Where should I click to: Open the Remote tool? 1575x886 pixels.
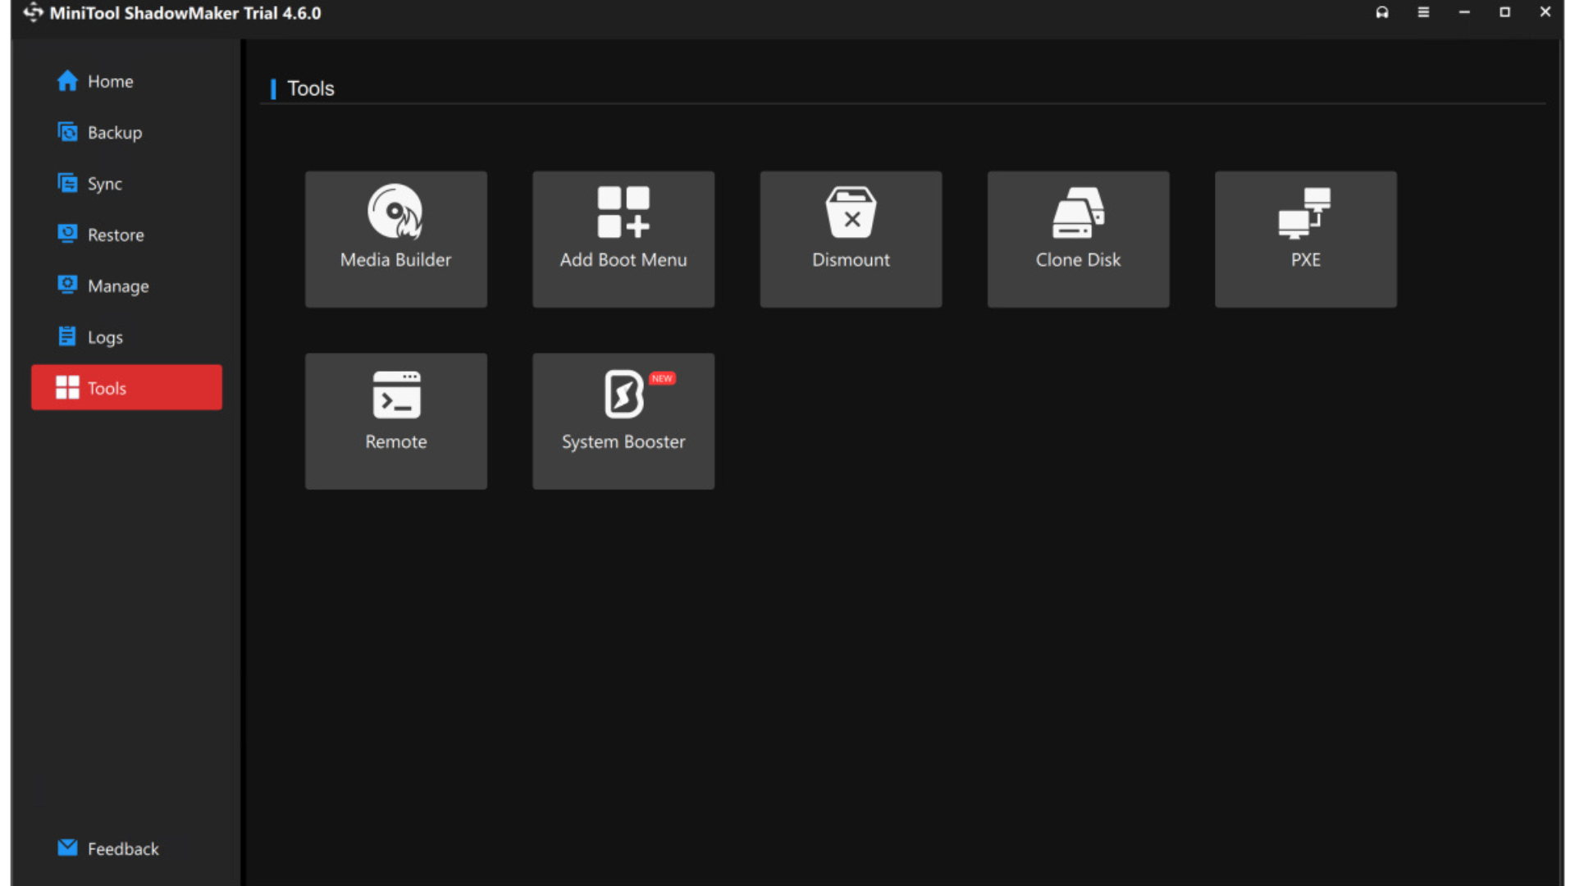click(395, 421)
